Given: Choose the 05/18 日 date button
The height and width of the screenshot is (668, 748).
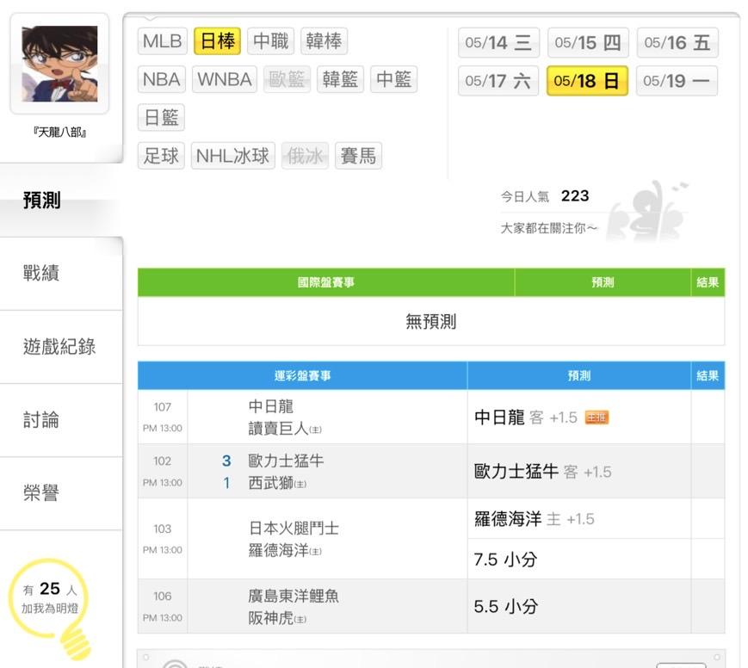Looking at the screenshot, I should pyautogui.click(x=587, y=81).
